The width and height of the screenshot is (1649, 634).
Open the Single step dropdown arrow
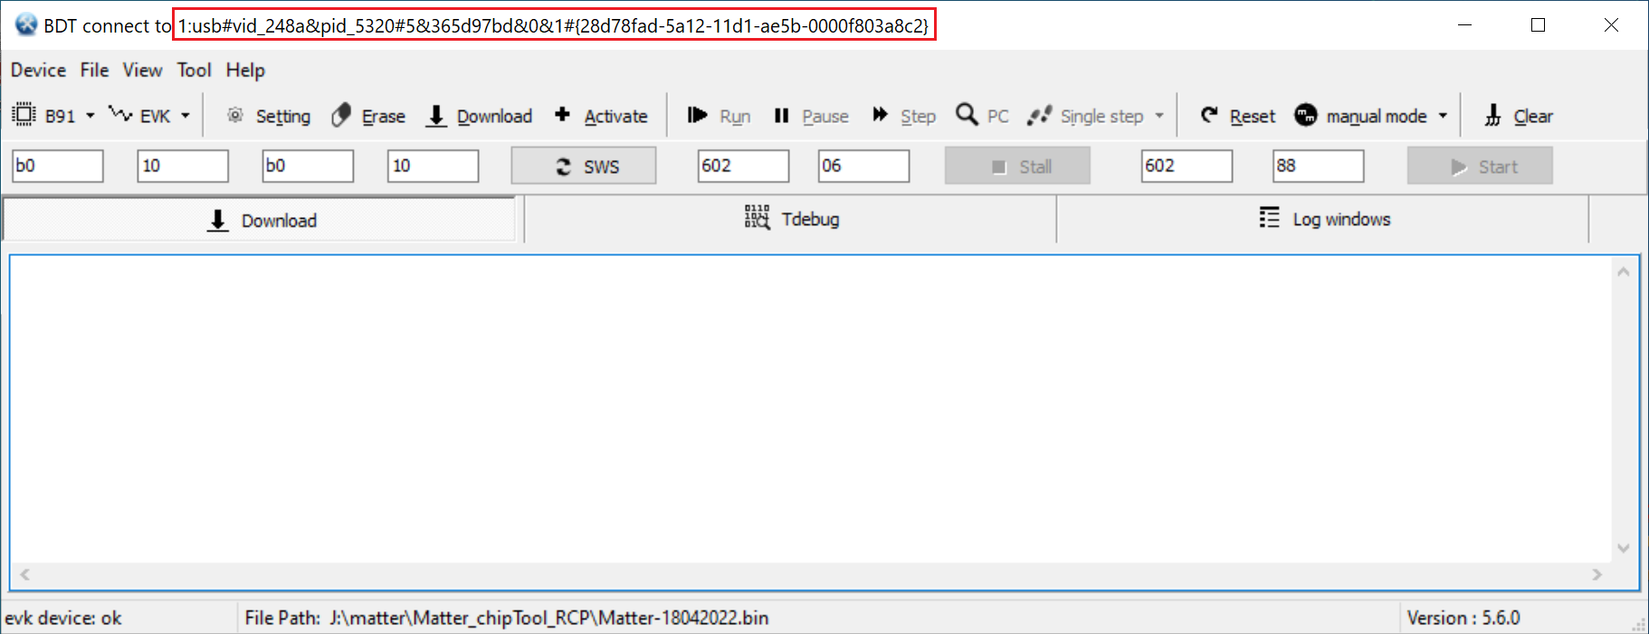pos(1159,116)
